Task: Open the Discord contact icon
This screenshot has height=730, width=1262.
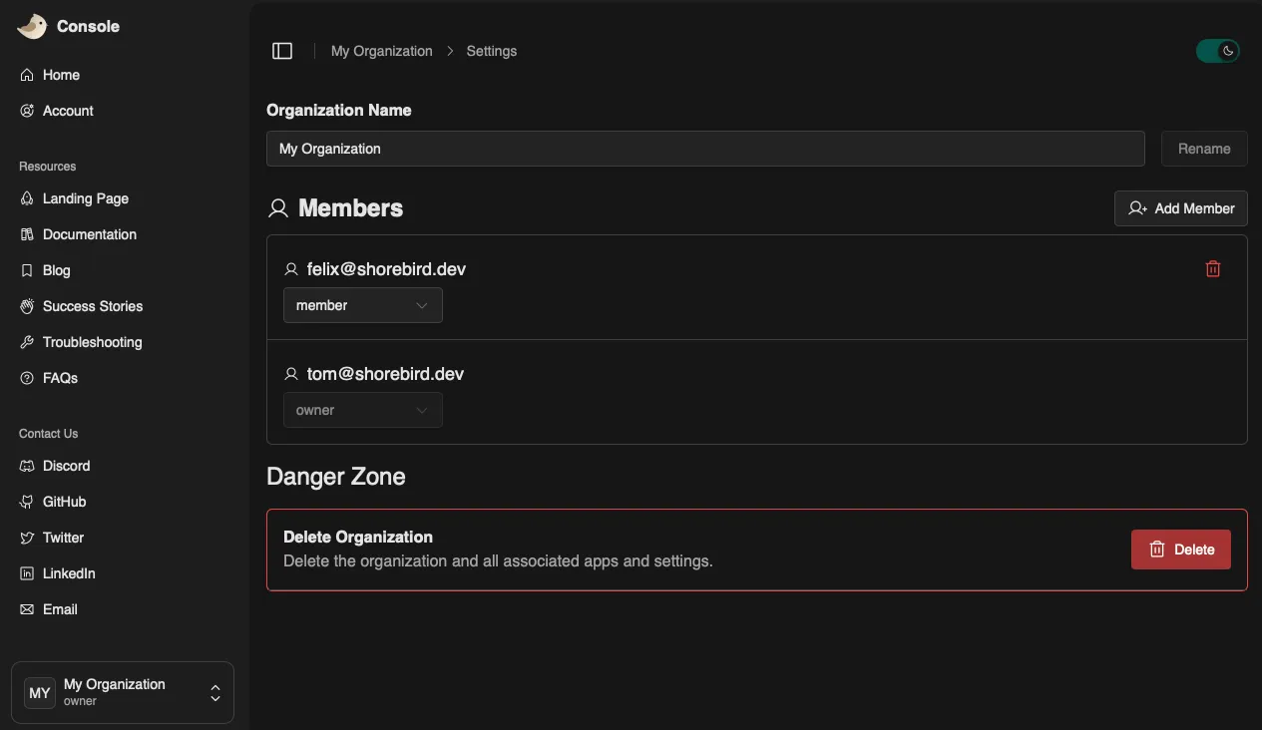Action: (27, 466)
